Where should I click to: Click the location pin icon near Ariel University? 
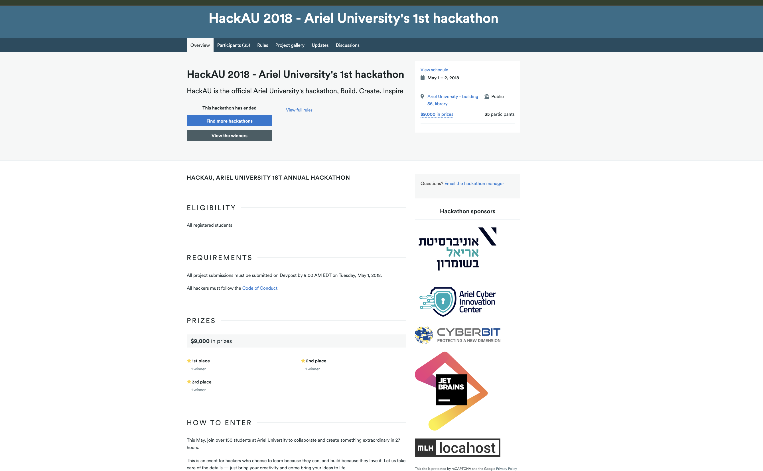click(422, 96)
